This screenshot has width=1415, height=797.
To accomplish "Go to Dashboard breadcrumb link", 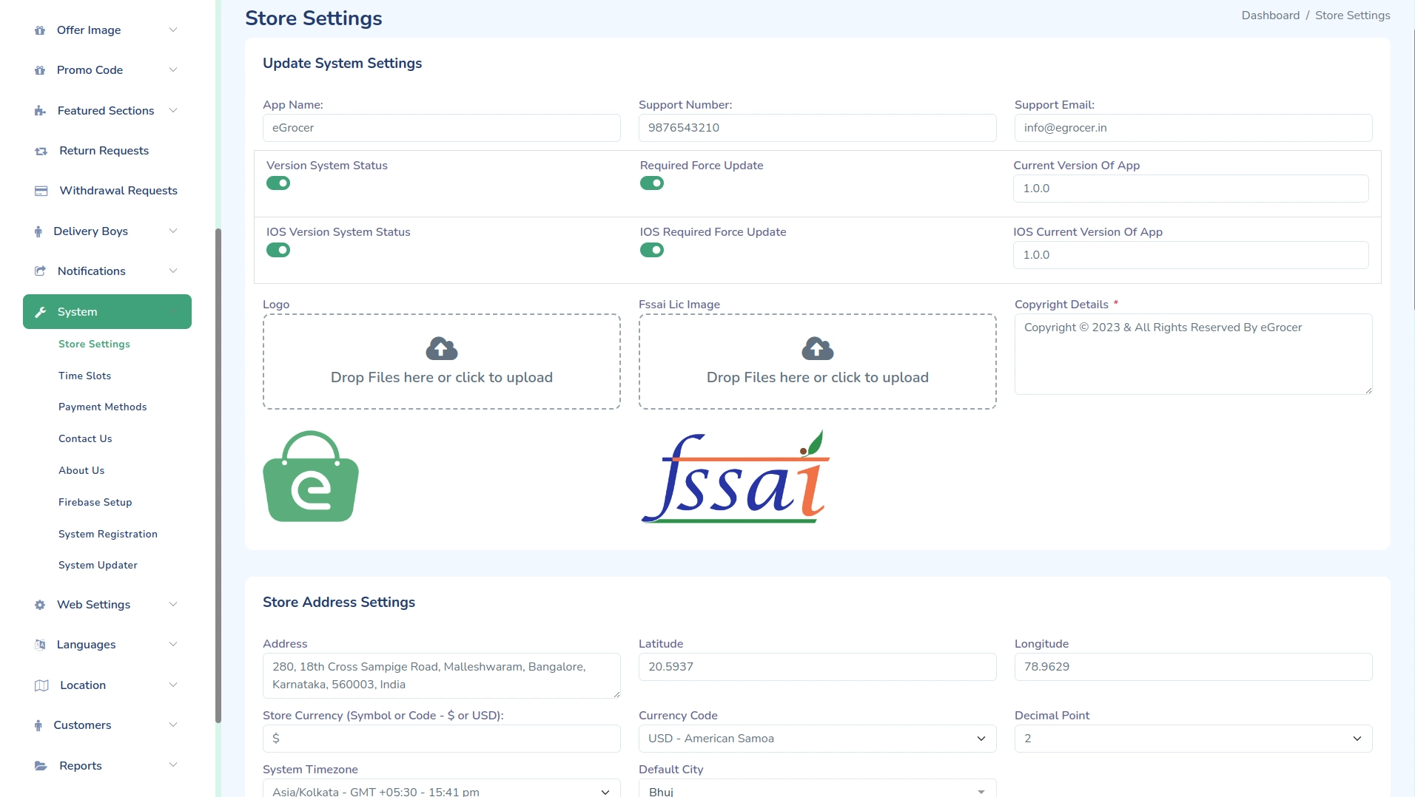I will pyautogui.click(x=1270, y=16).
